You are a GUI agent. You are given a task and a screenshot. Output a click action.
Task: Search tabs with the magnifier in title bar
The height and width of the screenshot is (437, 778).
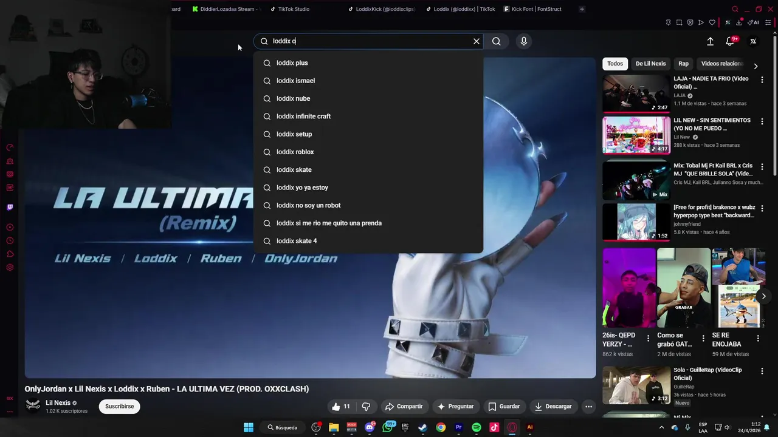tap(735, 9)
